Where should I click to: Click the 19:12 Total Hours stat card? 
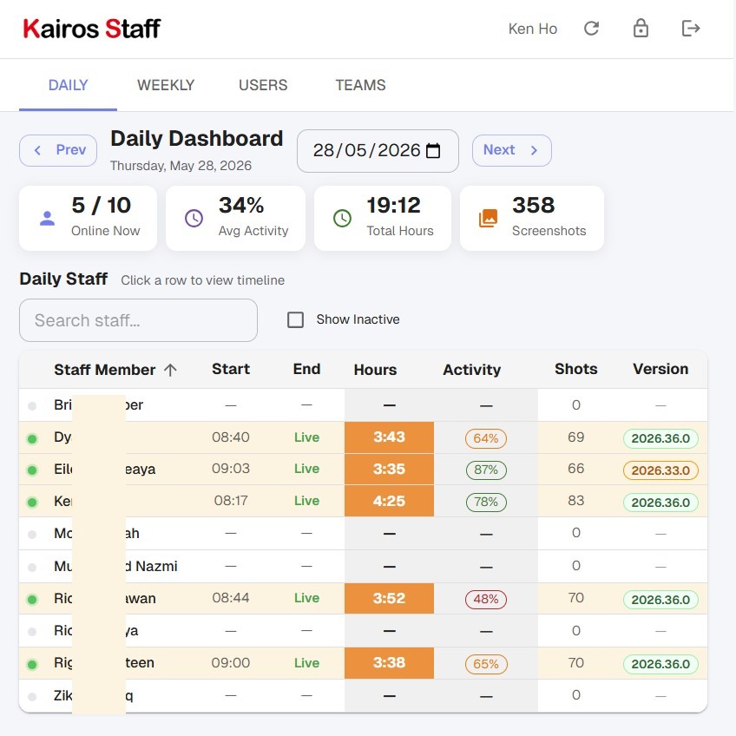[x=383, y=218]
